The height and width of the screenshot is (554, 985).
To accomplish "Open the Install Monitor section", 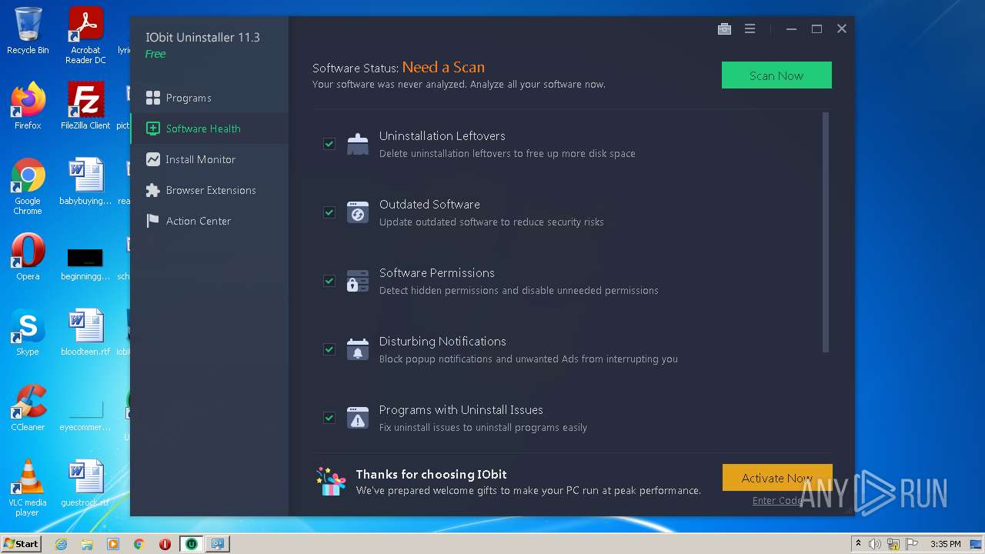I will [x=209, y=159].
